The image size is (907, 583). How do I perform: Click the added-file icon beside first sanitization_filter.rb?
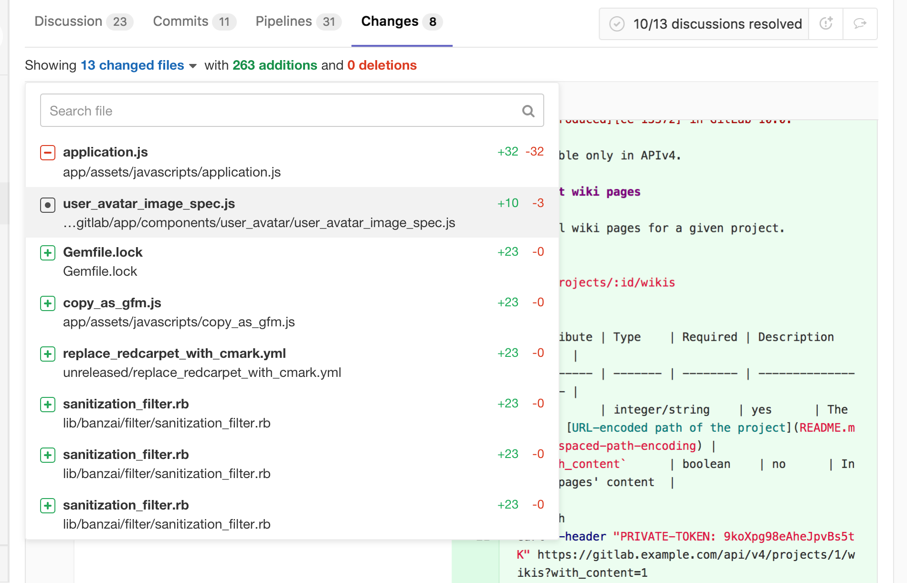coord(47,405)
